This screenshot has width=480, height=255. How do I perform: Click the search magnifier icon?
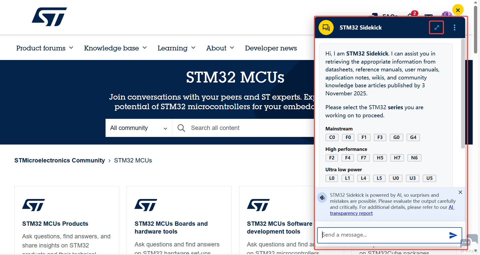181,128
